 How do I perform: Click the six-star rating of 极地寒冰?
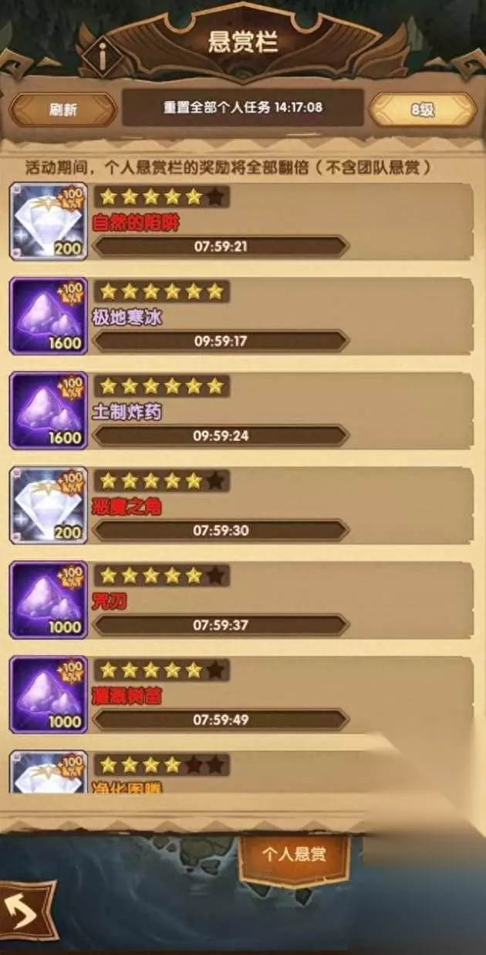pyautogui.click(x=161, y=292)
